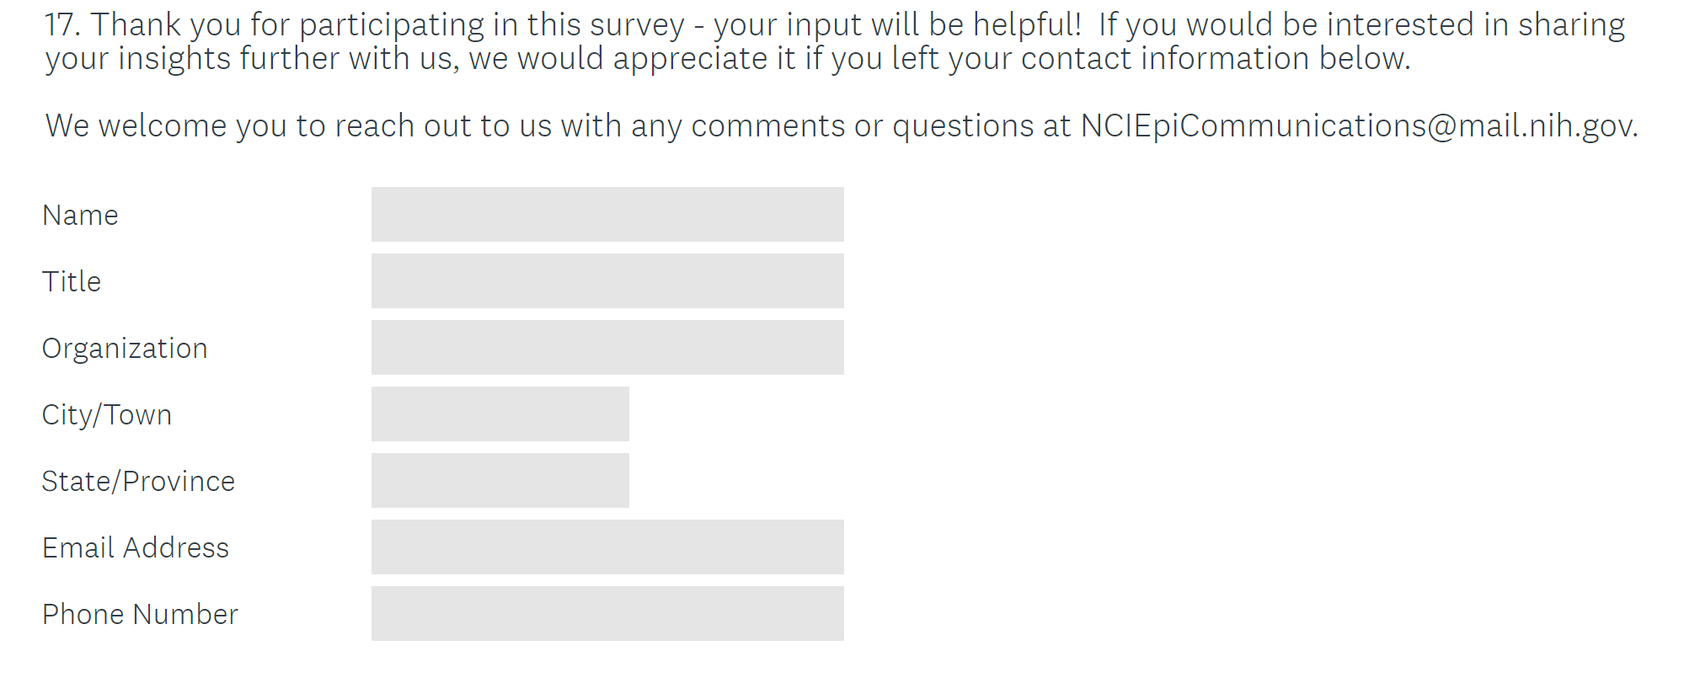
Task: Click the NCIEpiCommunications@mail.nih.gov email address
Action: pyautogui.click(x=1358, y=126)
